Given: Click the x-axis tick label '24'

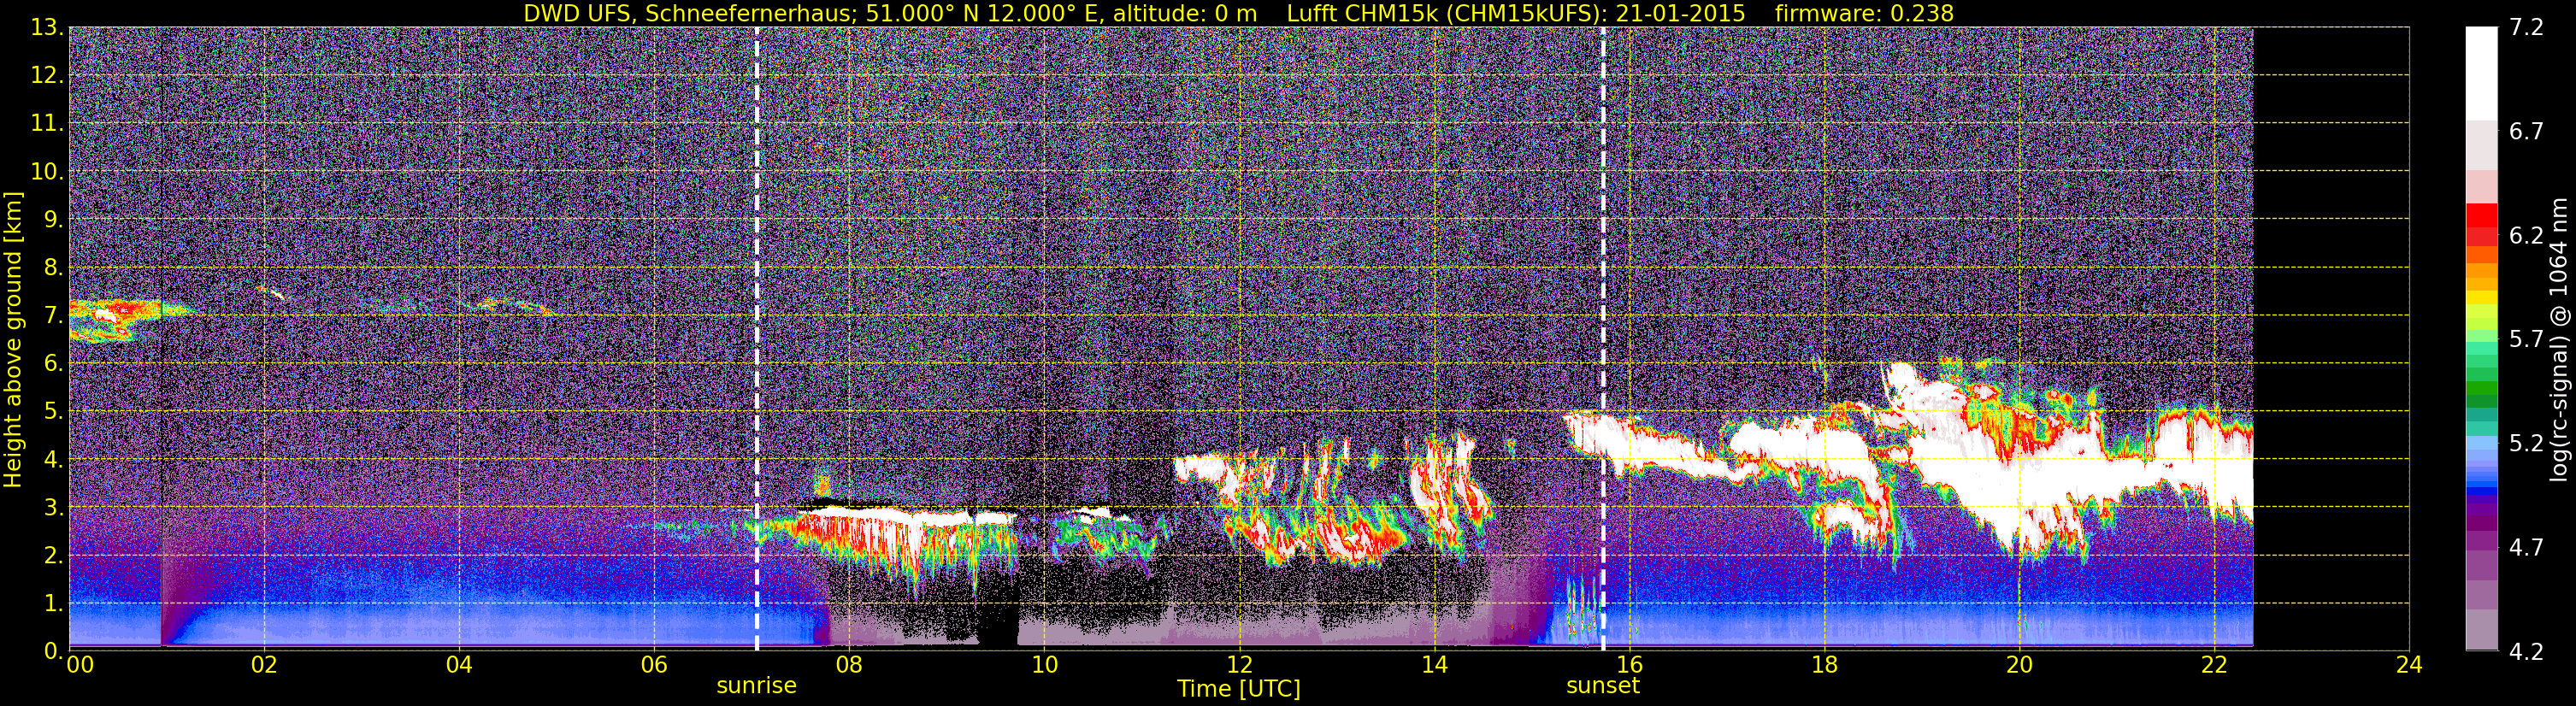Looking at the screenshot, I should tap(2409, 665).
